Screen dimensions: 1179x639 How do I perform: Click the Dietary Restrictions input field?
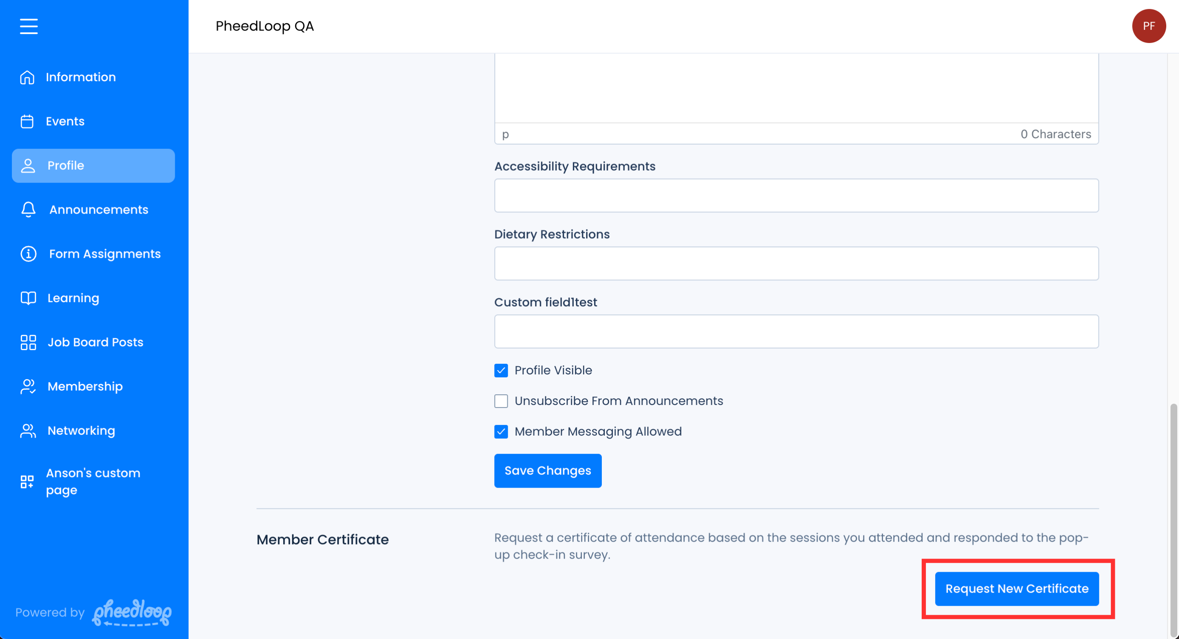click(796, 264)
